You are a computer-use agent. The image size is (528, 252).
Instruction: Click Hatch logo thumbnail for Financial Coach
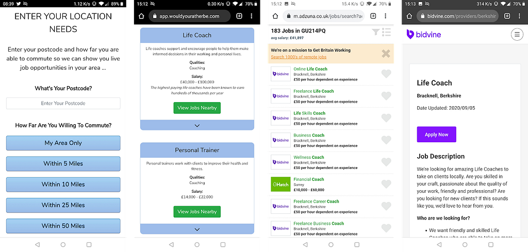(280, 184)
